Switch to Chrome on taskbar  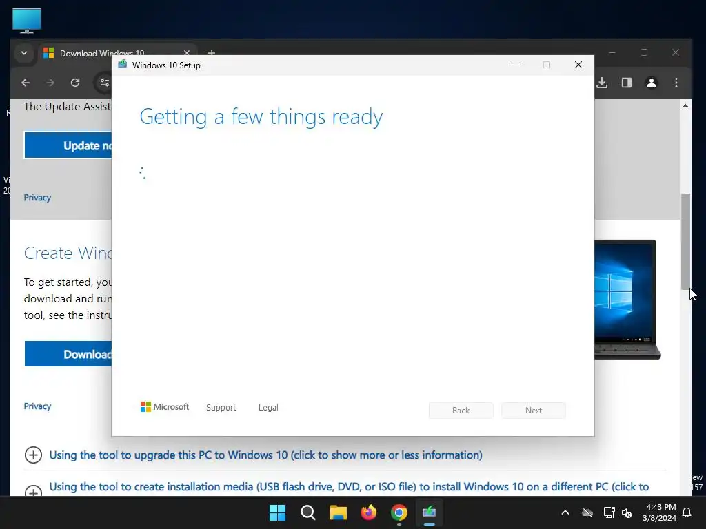[399, 512]
